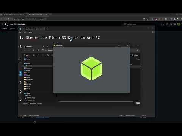Click the balenaEtcher window title icon
The width and height of the screenshot is (182, 136).
coord(55,45)
